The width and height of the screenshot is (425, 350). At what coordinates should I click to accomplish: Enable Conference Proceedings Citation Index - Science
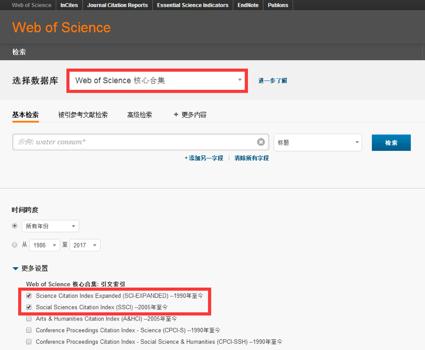(28, 330)
